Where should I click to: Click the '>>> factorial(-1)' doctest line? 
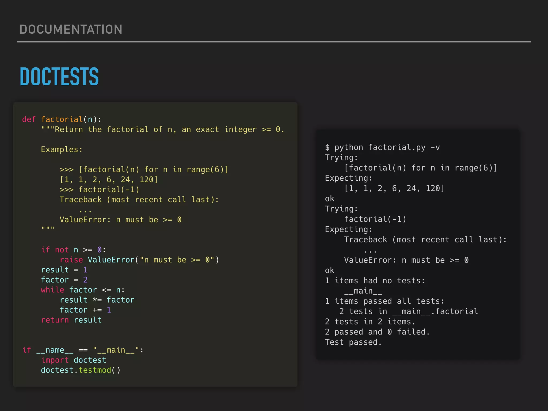coord(100,190)
